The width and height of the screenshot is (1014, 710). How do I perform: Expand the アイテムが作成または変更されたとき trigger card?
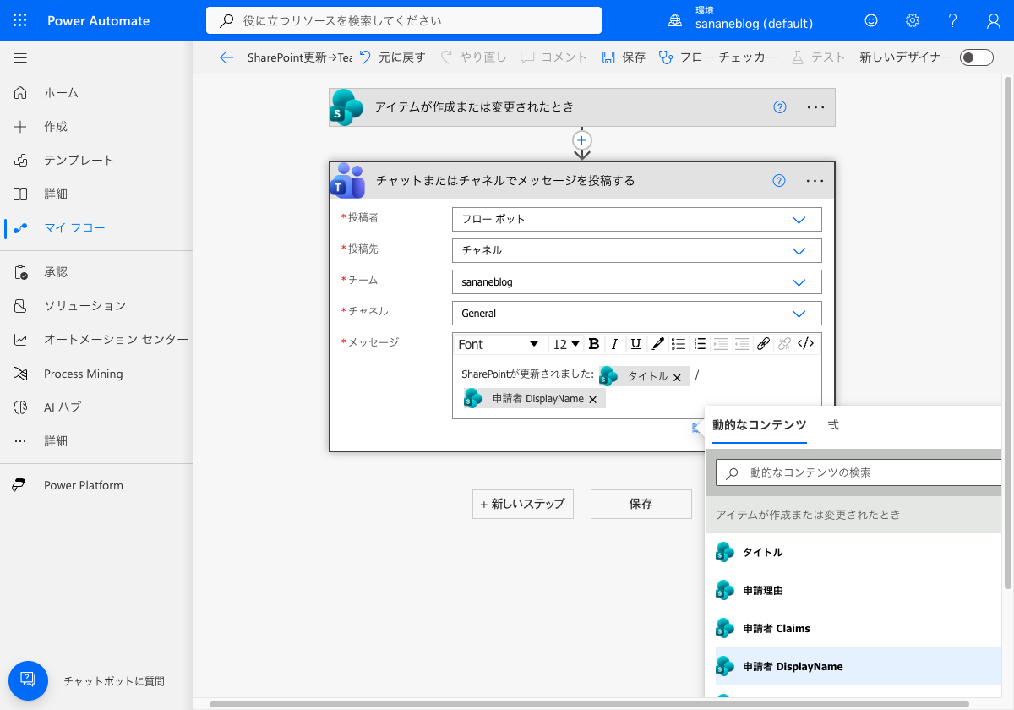point(582,107)
